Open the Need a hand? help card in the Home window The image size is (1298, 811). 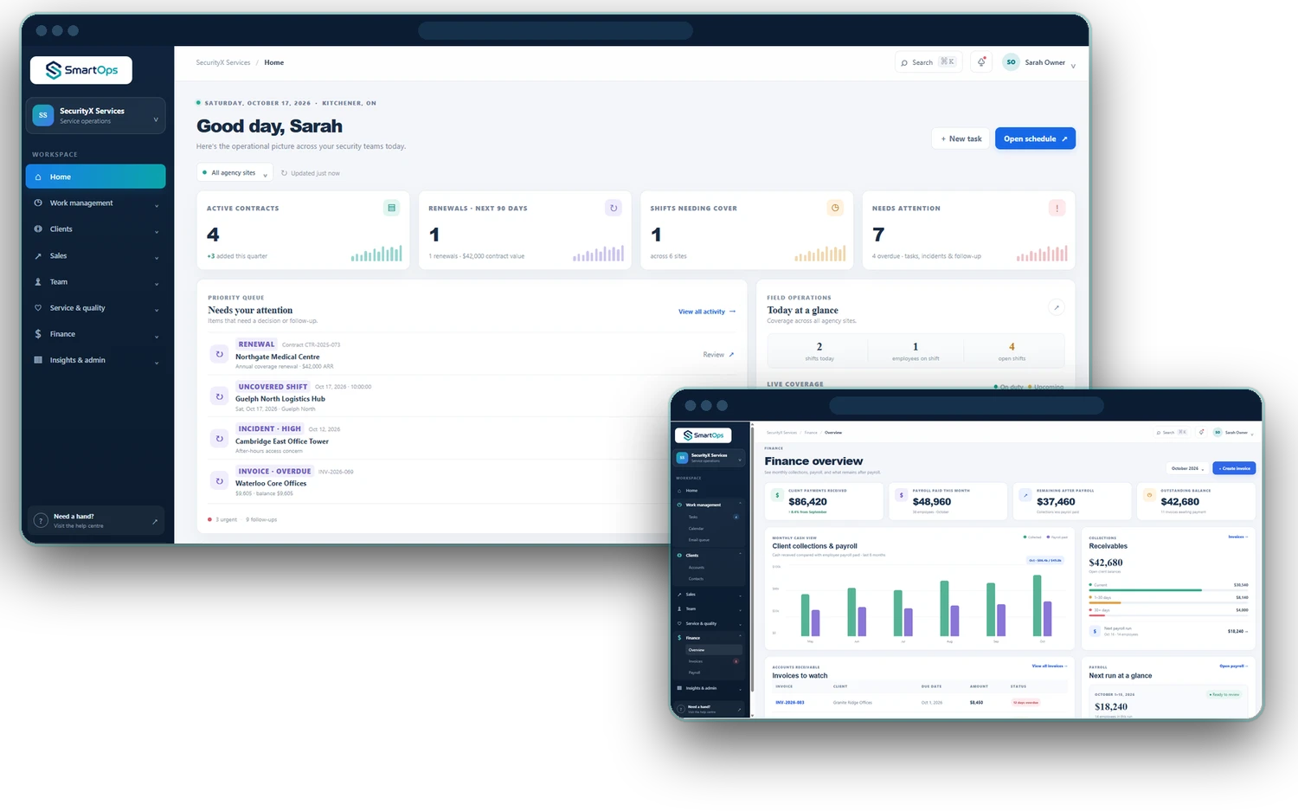(96, 521)
